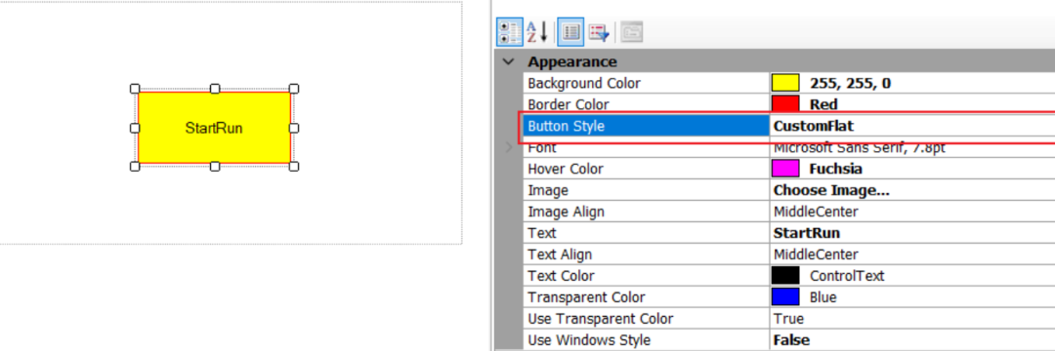This screenshot has width=1055, height=351.
Task: Select the Button Style property row
Action: (x=788, y=126)
